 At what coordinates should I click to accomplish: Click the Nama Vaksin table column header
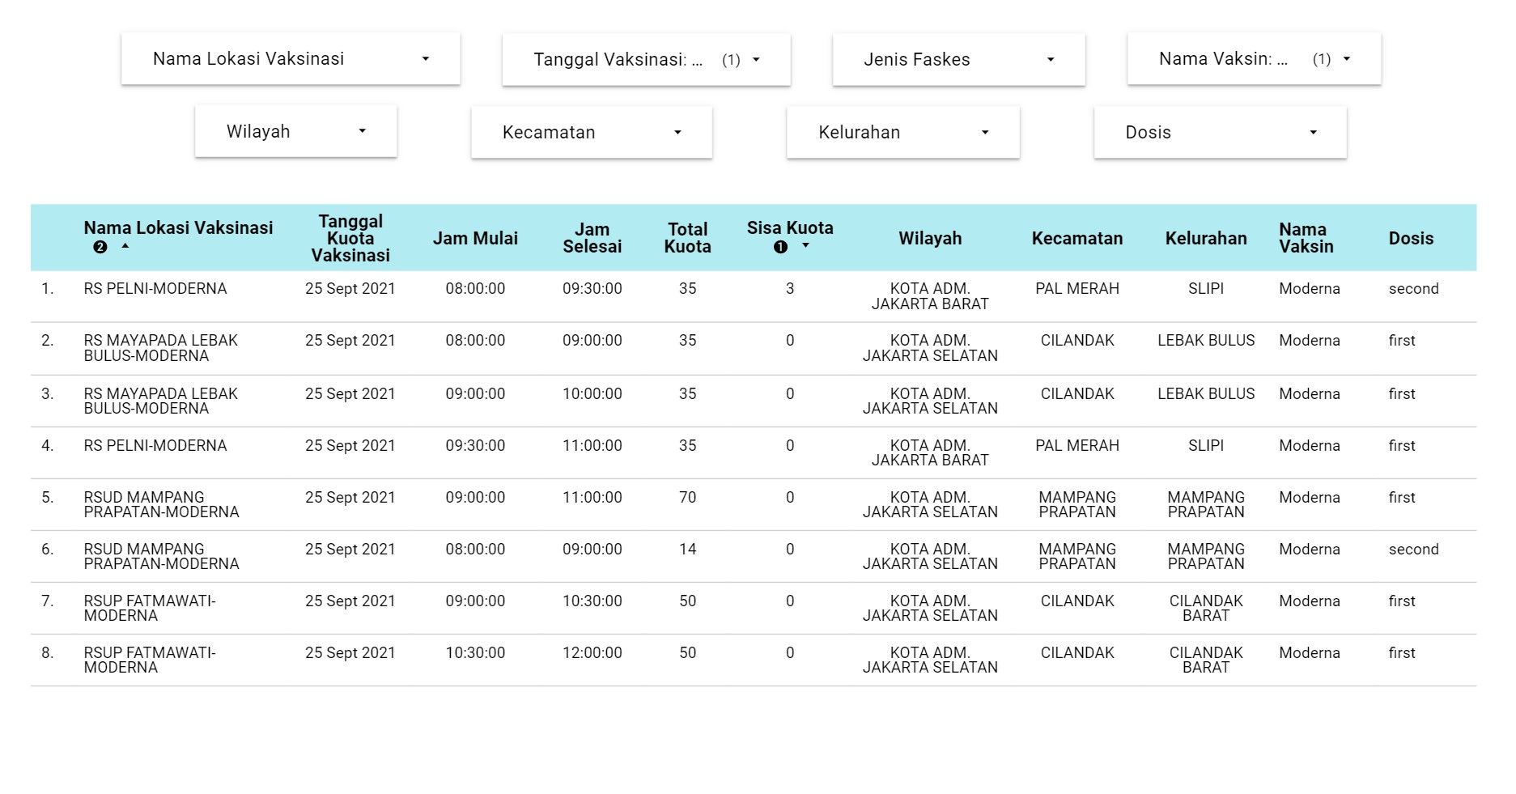click(x=1306, y=238)
